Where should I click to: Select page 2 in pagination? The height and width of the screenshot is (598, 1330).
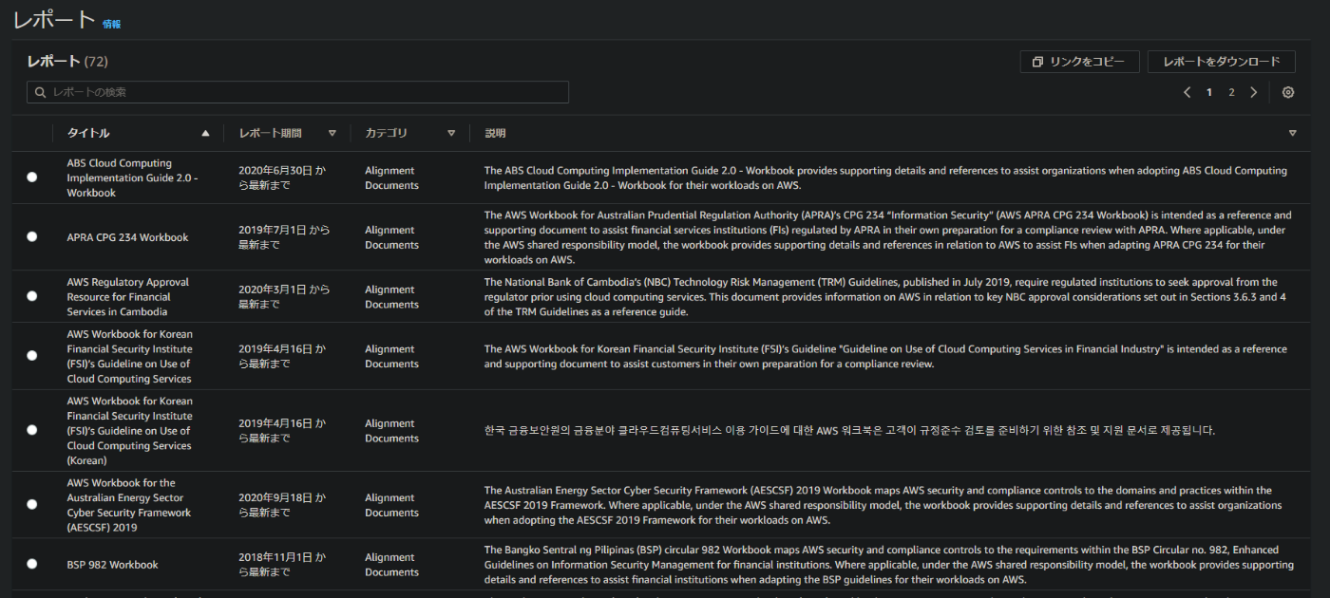(x=1231, y=92)
